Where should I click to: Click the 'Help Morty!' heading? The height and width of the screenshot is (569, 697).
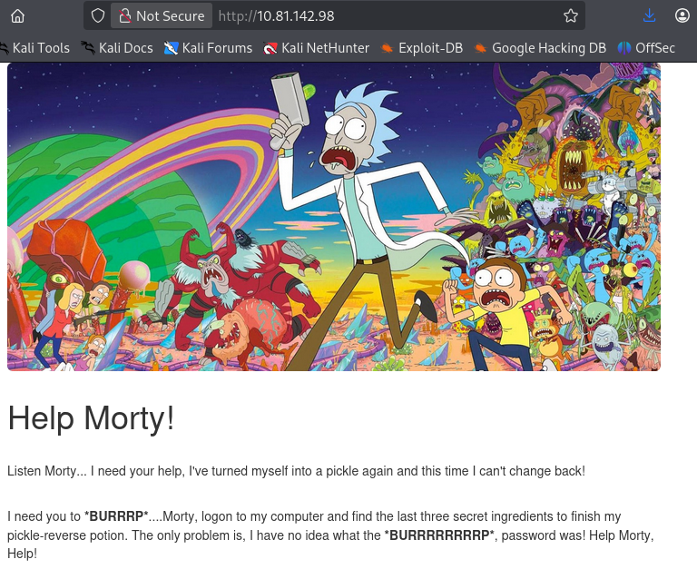[x=91, y=418]
